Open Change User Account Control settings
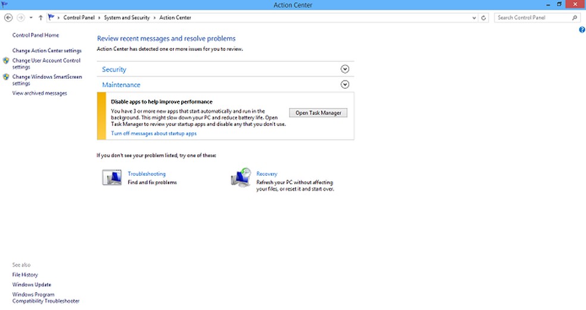This screenshot has height=310, width=586. coord(46,64)
